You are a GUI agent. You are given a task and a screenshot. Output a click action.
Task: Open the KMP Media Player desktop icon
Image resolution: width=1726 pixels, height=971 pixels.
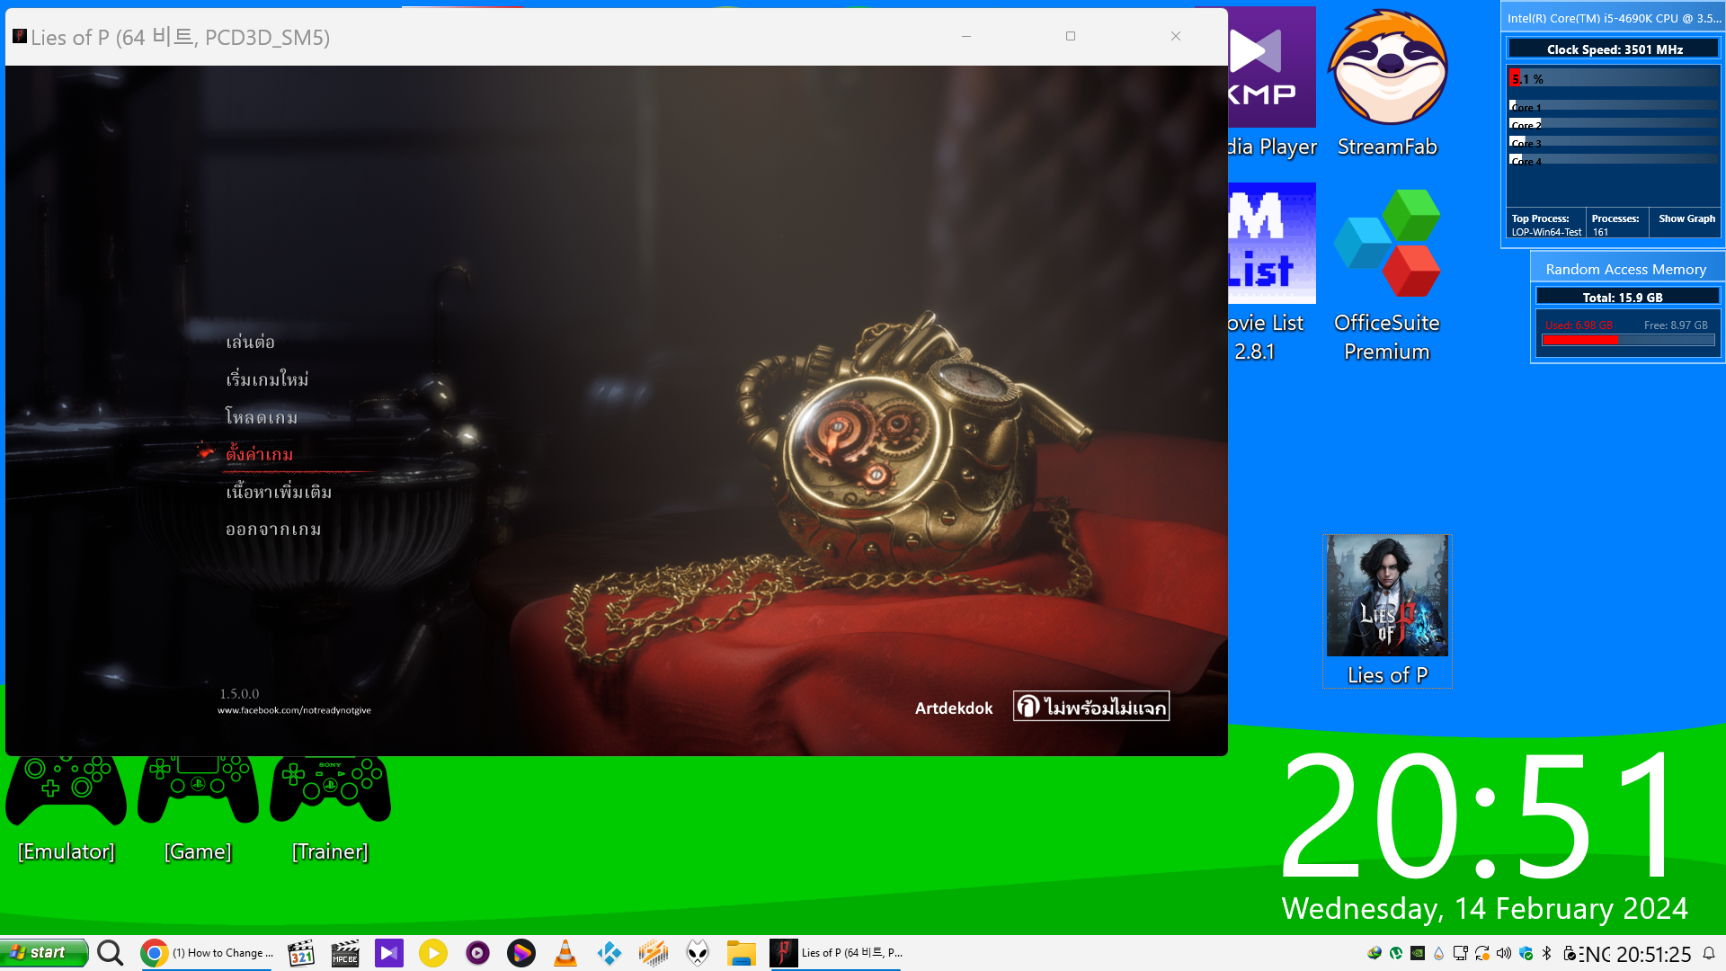tap(1272, 84)
